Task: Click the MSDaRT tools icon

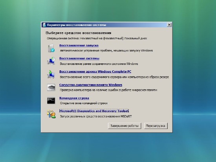Action: tap(51, 114)
